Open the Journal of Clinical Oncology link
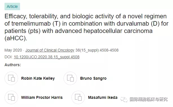The height and width of the screenshot is (107, 173). (x=50, y=50)
